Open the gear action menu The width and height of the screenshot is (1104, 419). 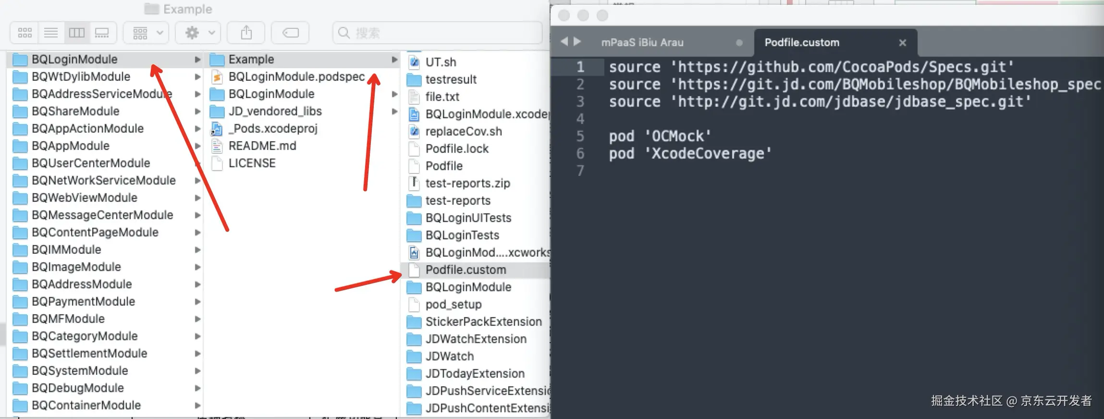coord(198,33)
